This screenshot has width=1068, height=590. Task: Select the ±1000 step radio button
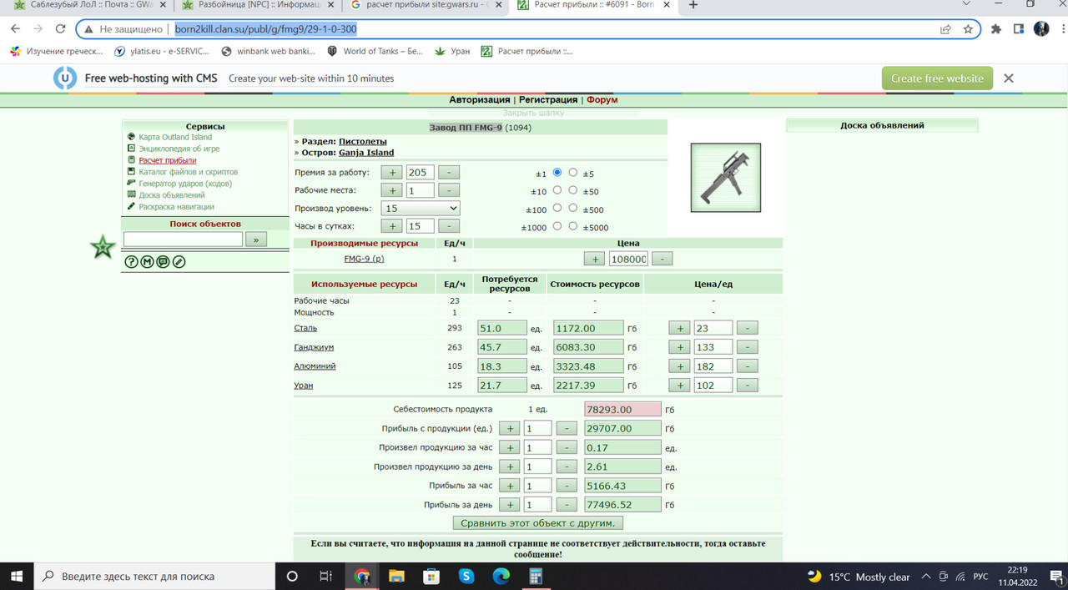pos(557,225)
